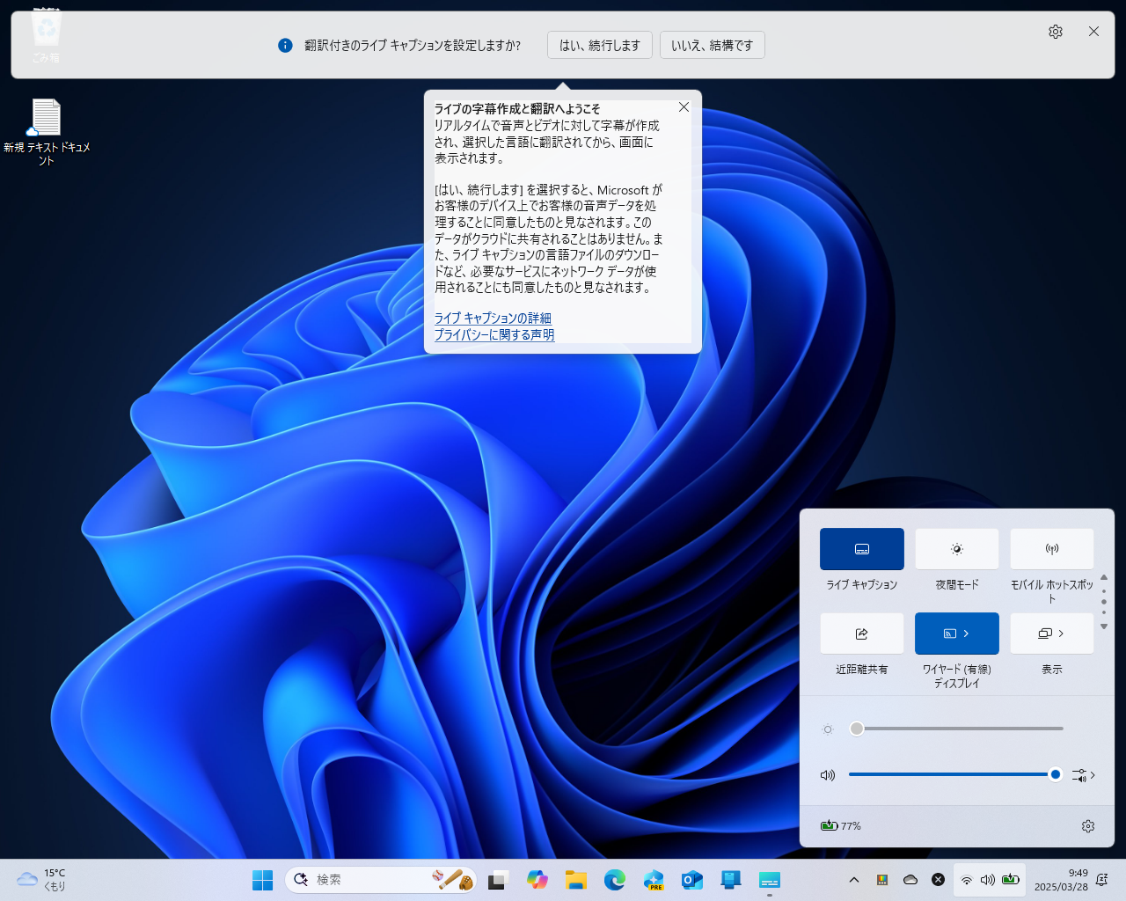The height and width of the screenshot is (901, 1126).
Task: Launch Microsoft Edge from the taskbar
Action: coord(614,880)
